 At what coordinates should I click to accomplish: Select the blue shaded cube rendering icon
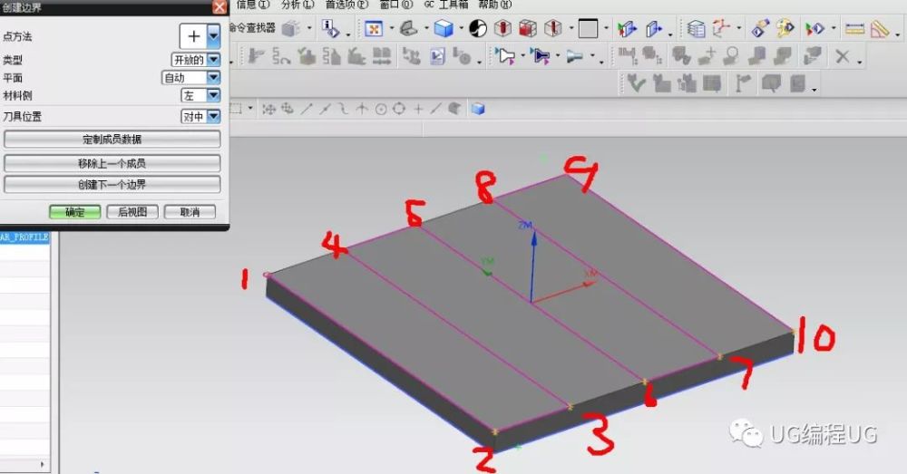click(444, 28)
